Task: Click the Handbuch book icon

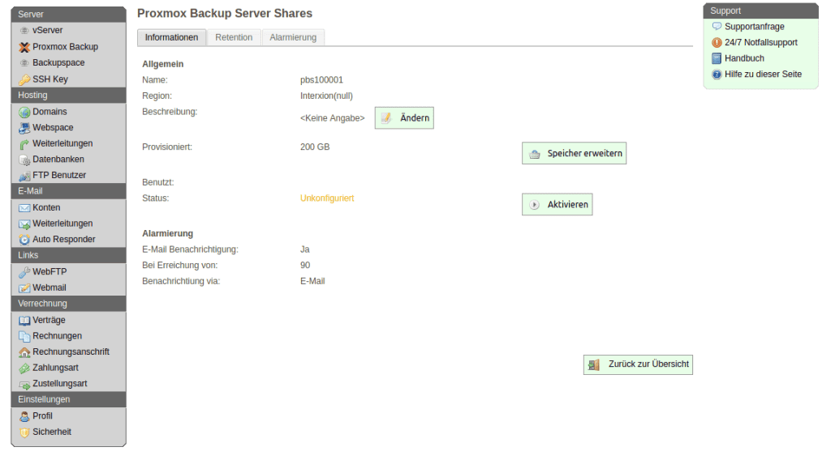Action: (717, 58)
